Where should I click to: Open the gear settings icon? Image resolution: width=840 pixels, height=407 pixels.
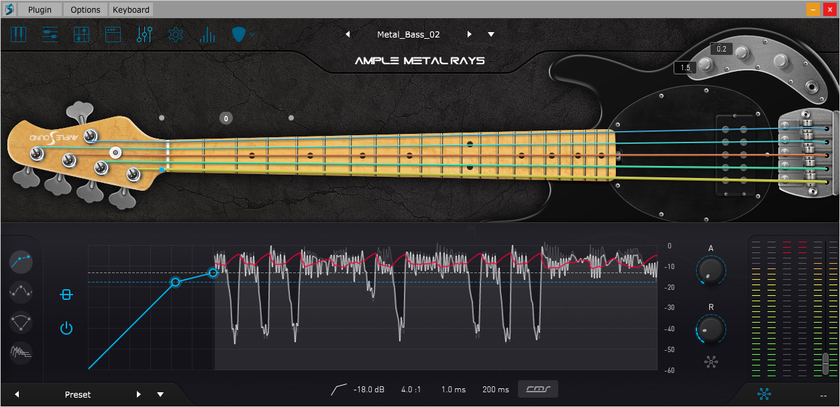tap(176, 34)
